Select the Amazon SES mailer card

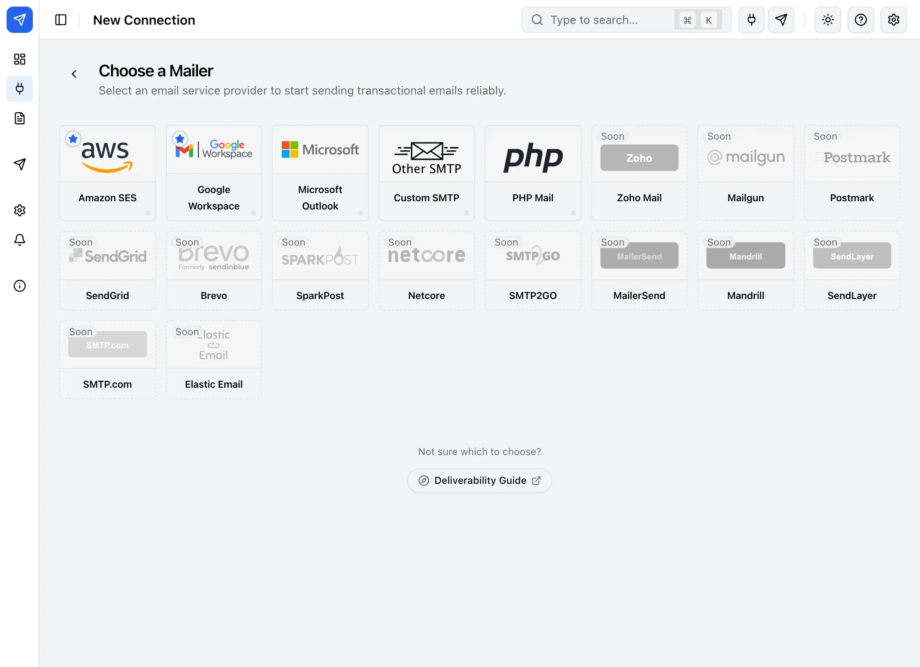pyautogui.click(x=108, y=173)
